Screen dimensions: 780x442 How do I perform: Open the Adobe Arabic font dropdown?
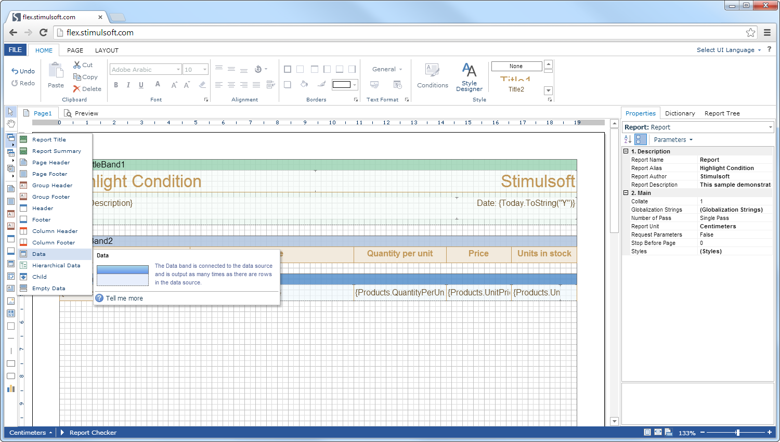point(178,70)
